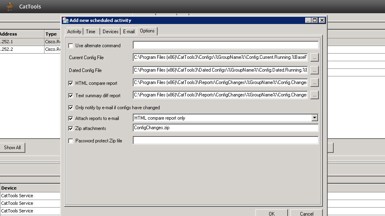
Task: Browse for Dated Config File path
Action: (x=314, y=70)
